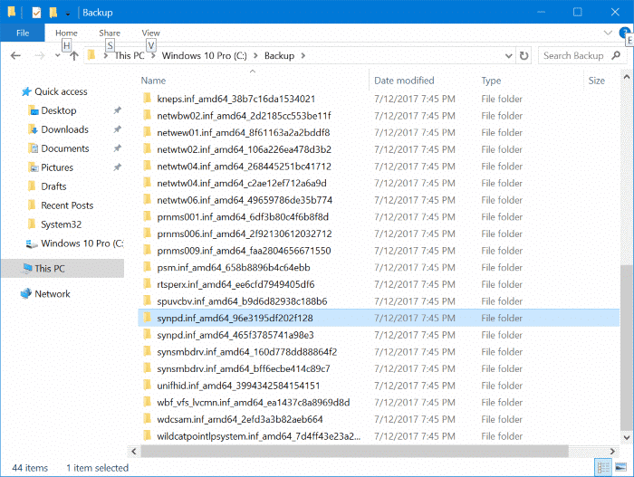Expand chevron after Windows 10 Pro breadcrumb
The image size is (634, 477).
[x=255, y=55]
